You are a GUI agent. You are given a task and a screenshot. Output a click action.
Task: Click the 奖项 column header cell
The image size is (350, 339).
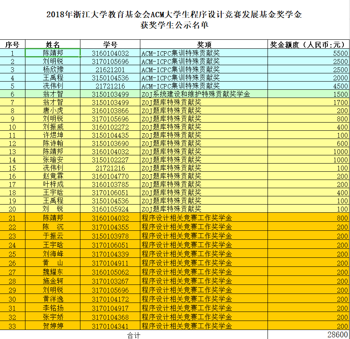204,44
